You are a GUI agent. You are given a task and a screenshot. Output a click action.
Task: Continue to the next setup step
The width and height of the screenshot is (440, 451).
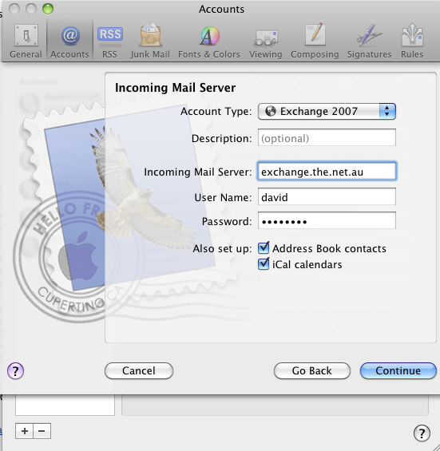[x=398, y=370]
